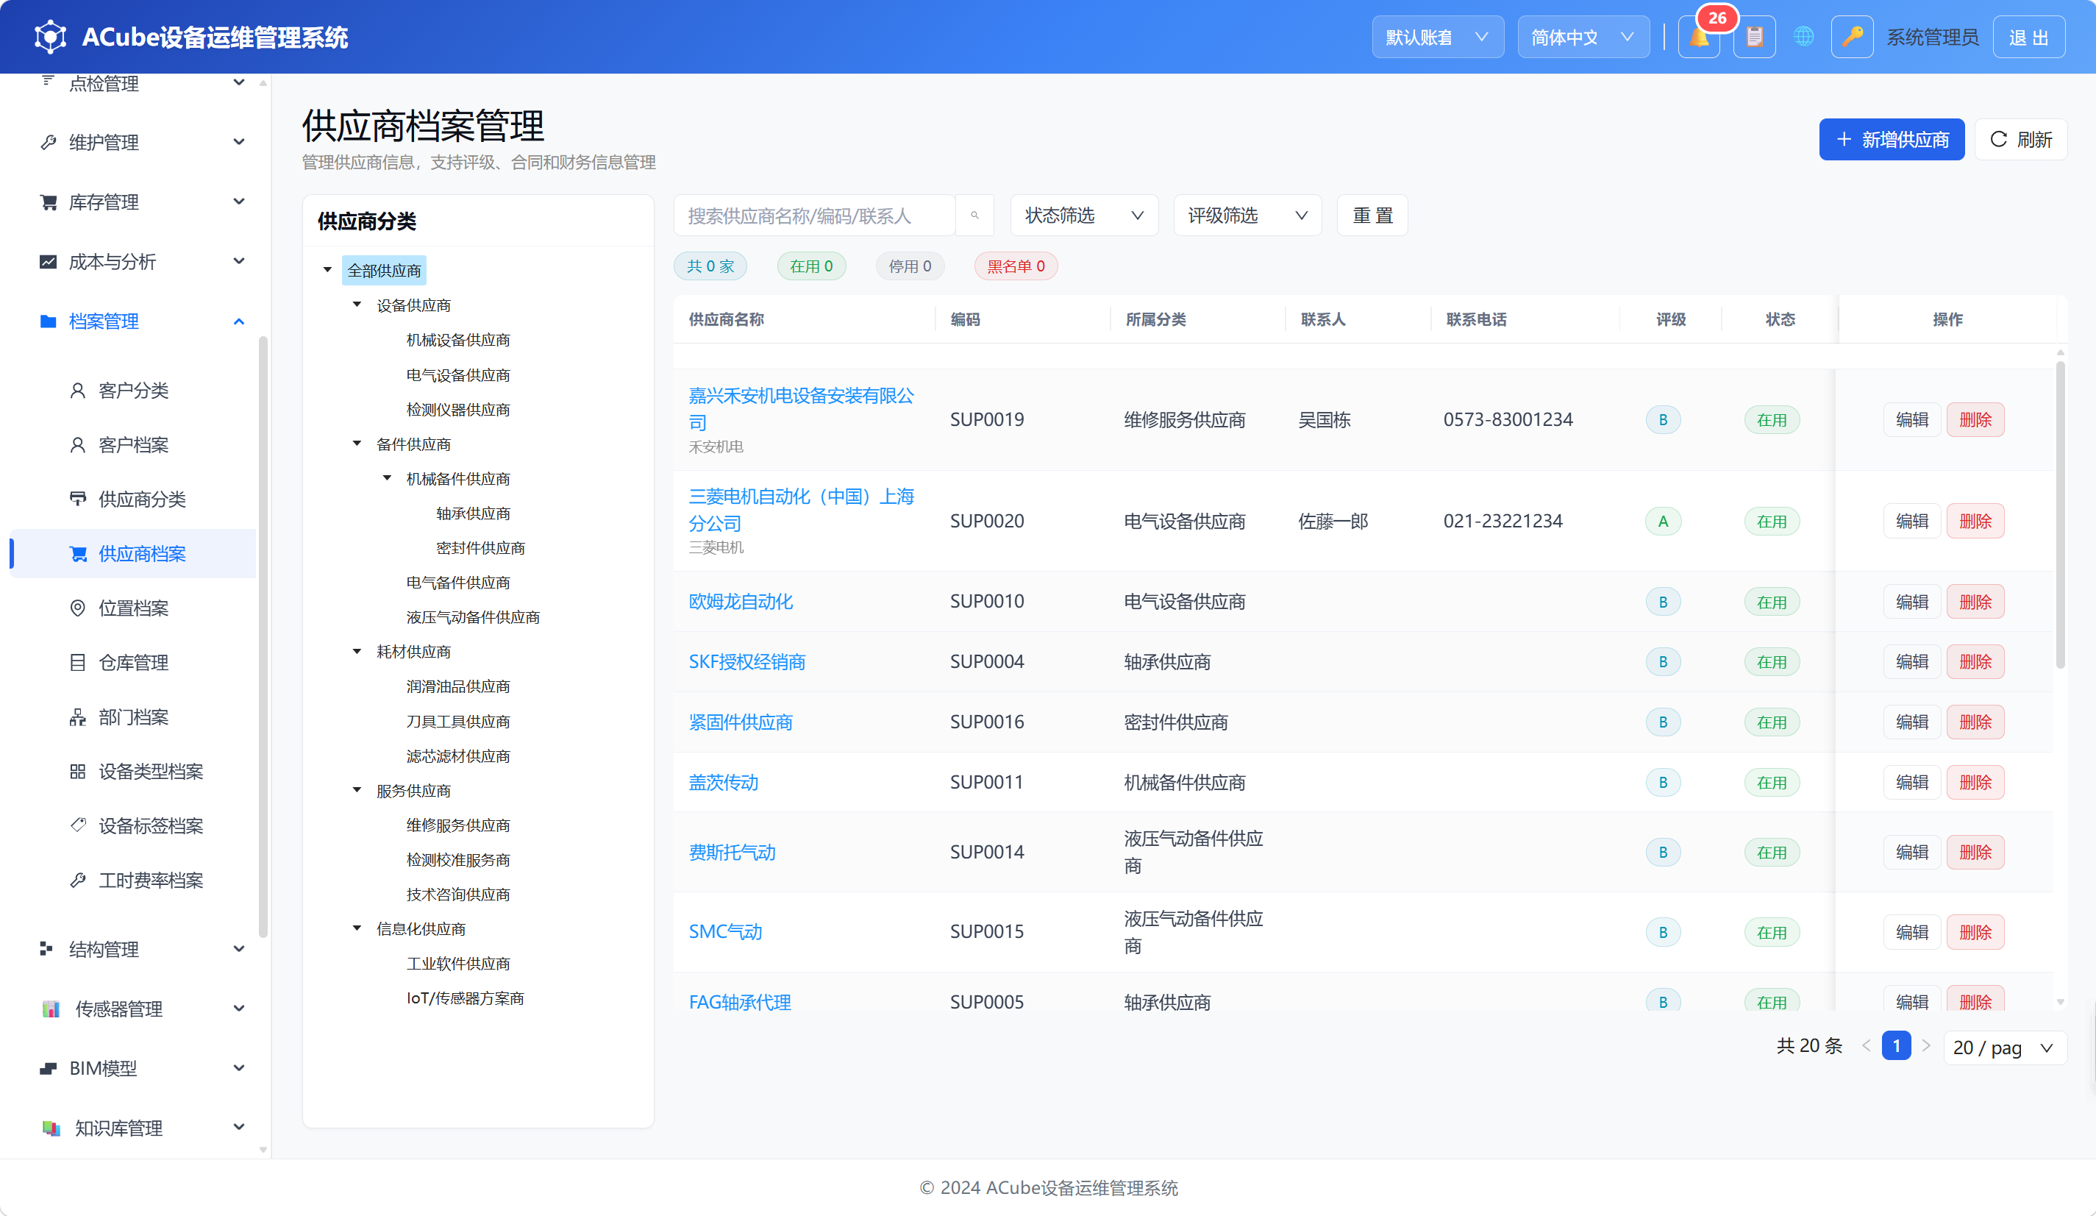Open the 嘉兴禾安机电设备安装有限公司 link
2096x1216 pixels.
[x=801, y=408]
